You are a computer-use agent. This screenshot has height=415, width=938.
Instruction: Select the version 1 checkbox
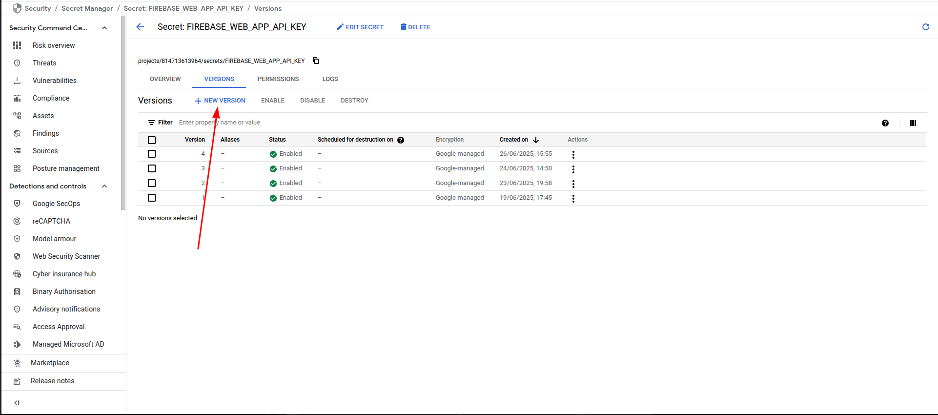(x=152, y=198)
